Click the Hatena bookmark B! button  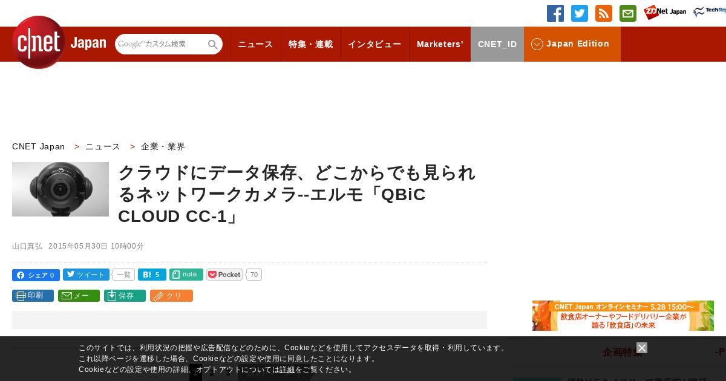click(152, 275)
